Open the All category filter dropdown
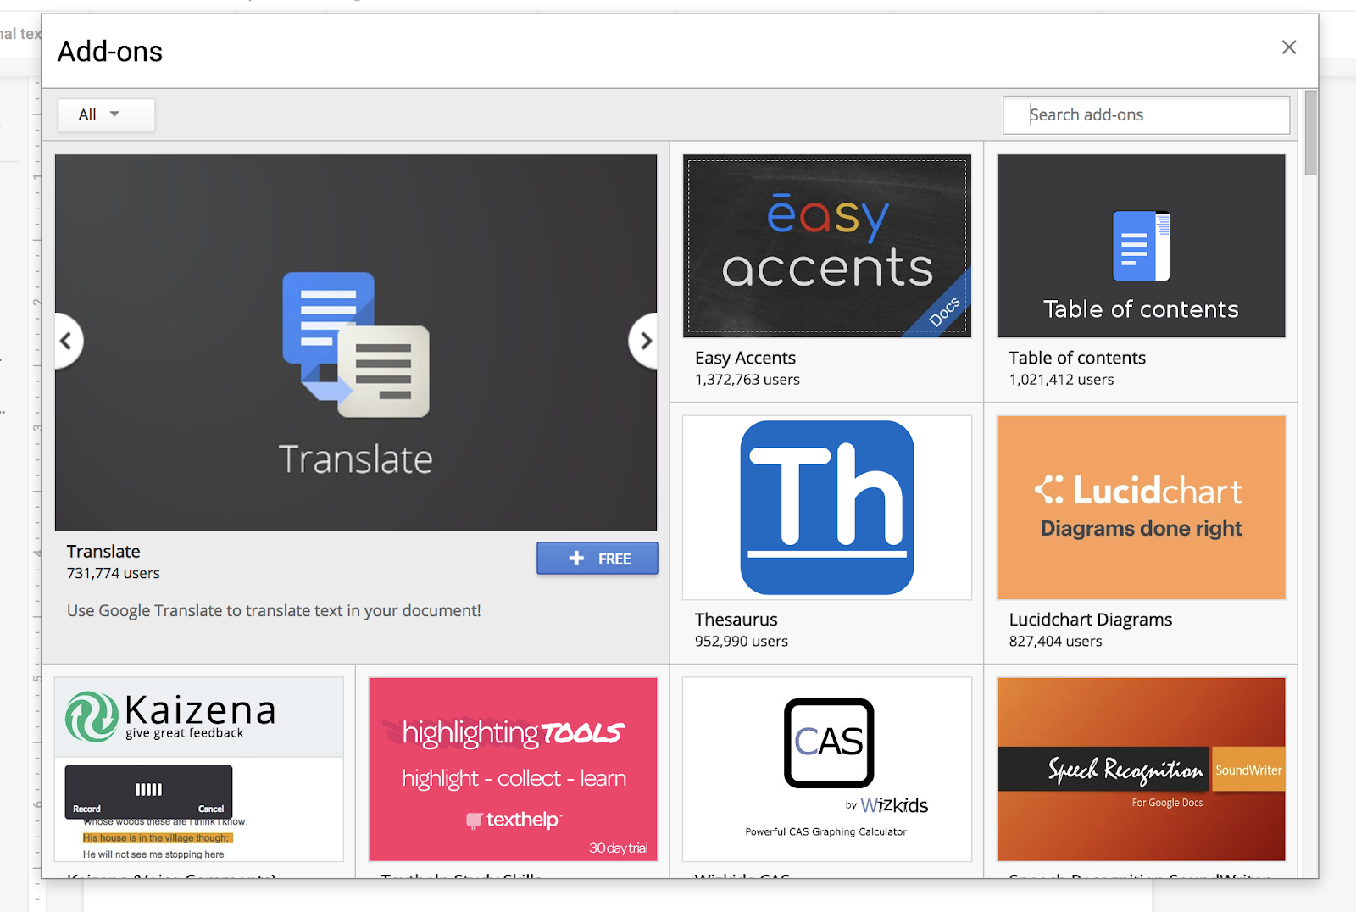Screen dimensions: 1356x912 [x=106, y=114]
